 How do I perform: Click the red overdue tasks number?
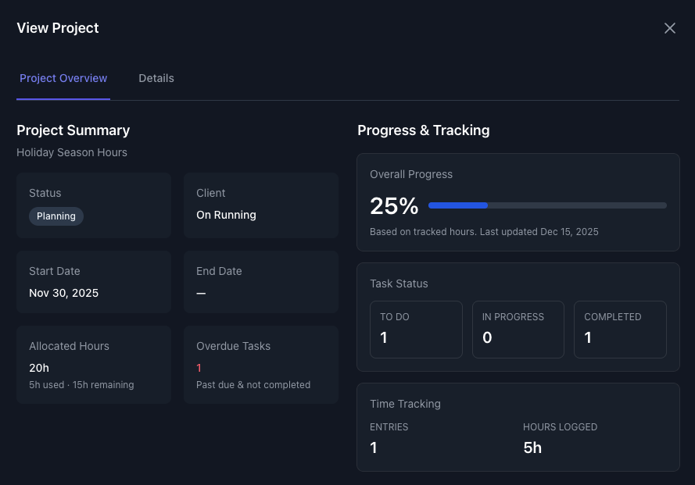click(199, 368)
